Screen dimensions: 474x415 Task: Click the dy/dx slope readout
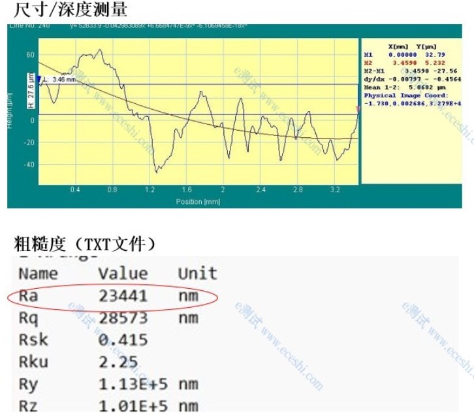(413, 79)
